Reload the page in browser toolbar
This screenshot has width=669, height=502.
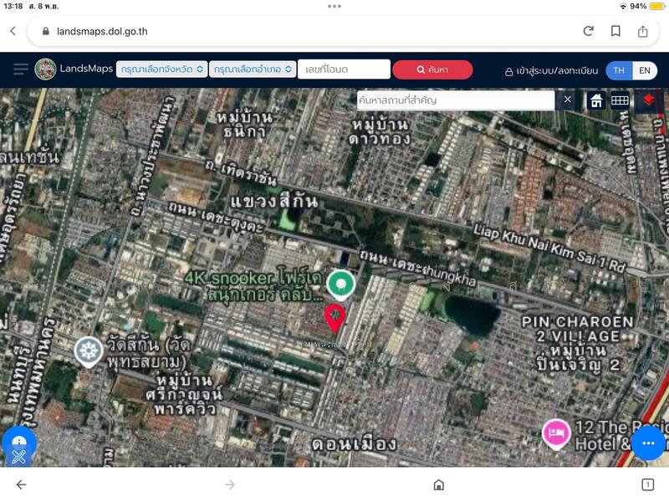[588, 31]
